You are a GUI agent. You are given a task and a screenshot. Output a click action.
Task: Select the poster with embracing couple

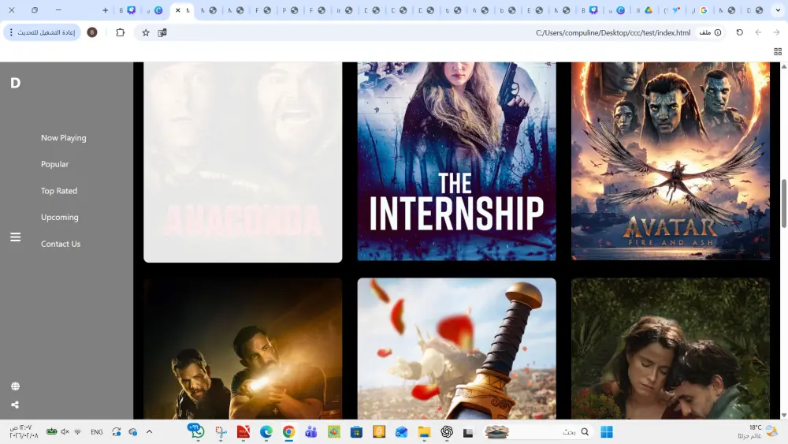click(671, 349)
